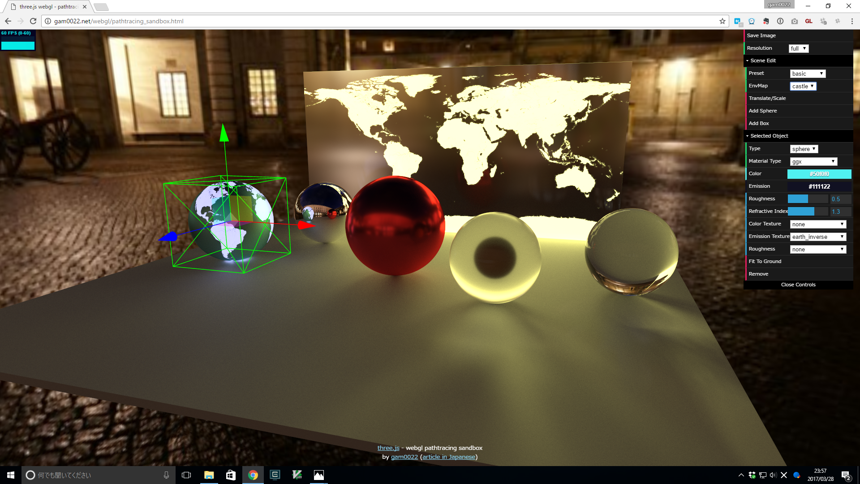This screenshot has width=860, height=484.
Task: Open the Material Type ggx dropdown
Action: click(x=813, y=161)
